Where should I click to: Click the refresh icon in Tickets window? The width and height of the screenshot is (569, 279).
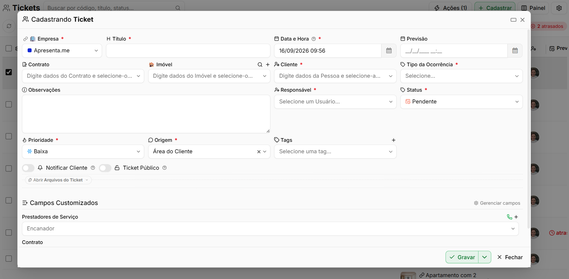tap(9, 26)
